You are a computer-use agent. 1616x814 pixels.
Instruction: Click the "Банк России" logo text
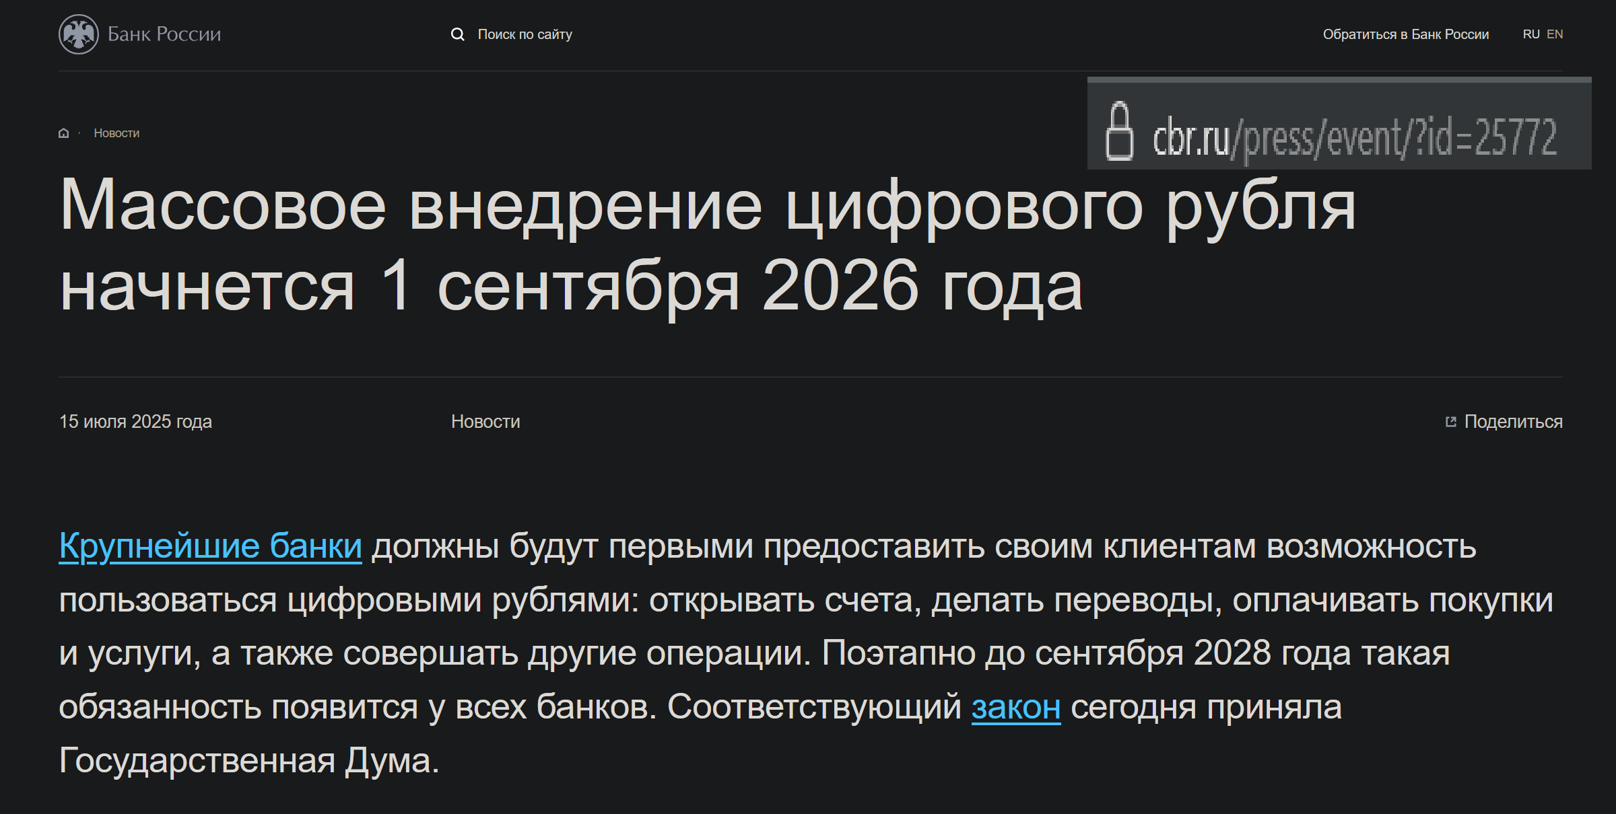point(164,34)
